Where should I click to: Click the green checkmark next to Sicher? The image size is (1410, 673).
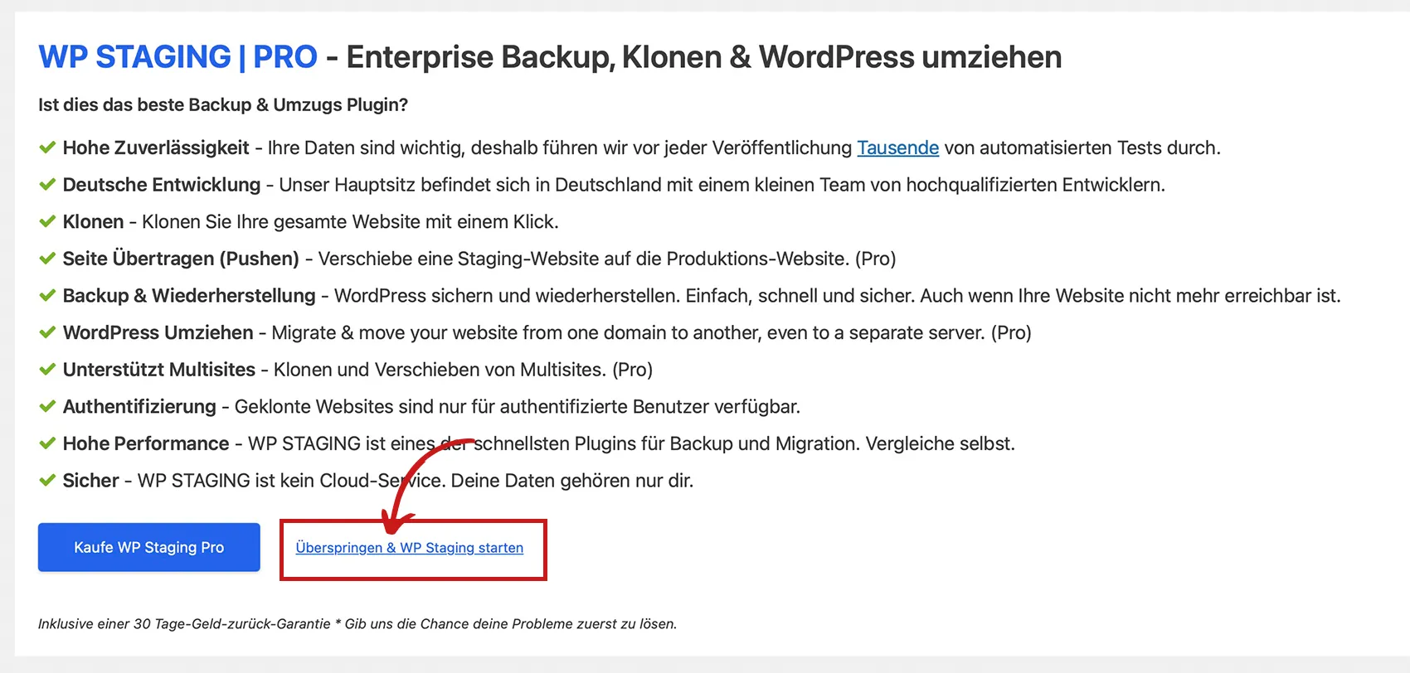click(x=47, y=481)
